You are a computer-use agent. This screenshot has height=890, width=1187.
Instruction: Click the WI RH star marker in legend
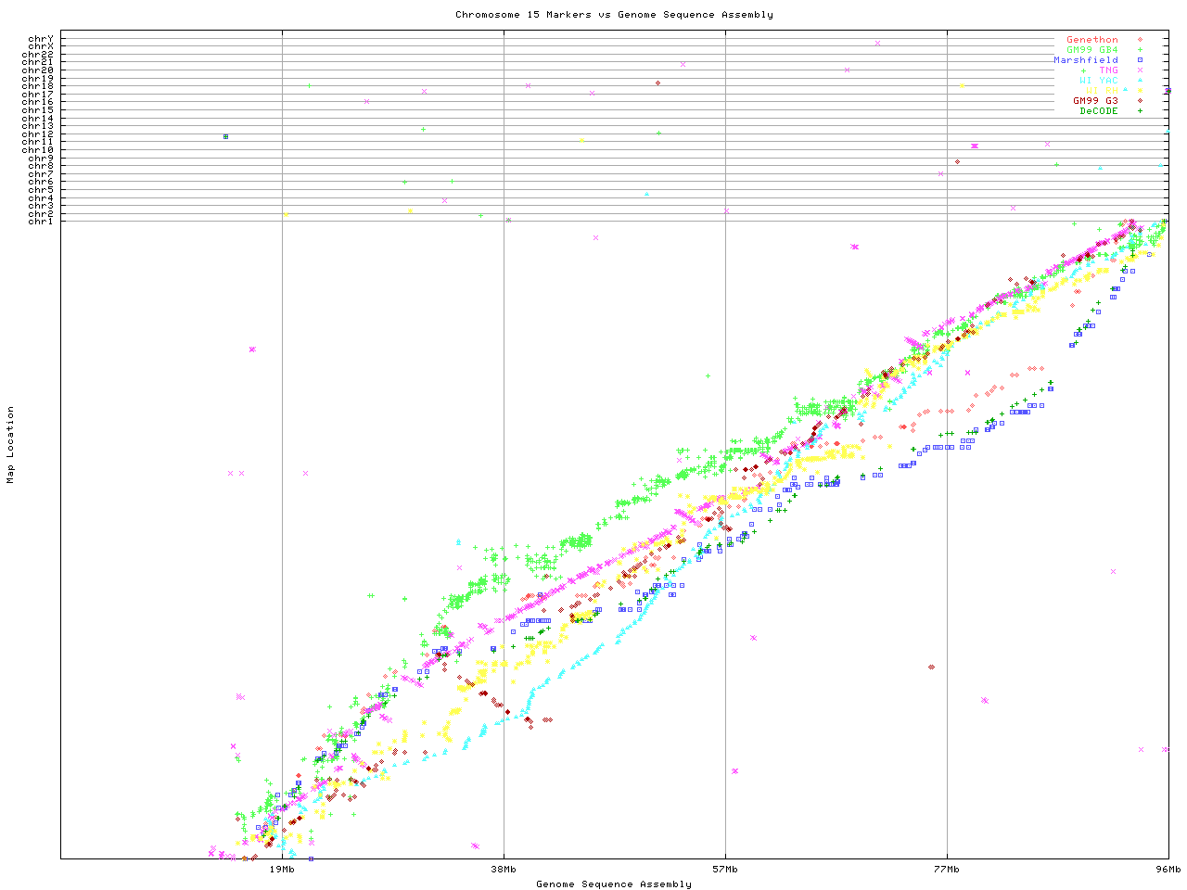(x=1140, y=91)
